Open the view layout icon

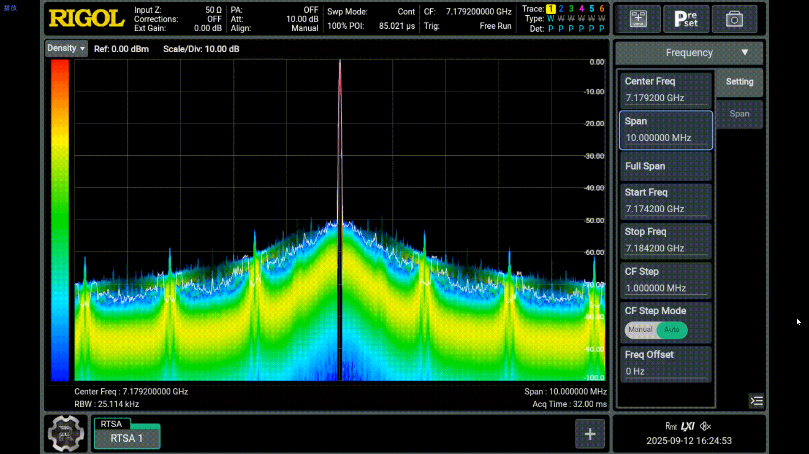[x=638, y=19]
